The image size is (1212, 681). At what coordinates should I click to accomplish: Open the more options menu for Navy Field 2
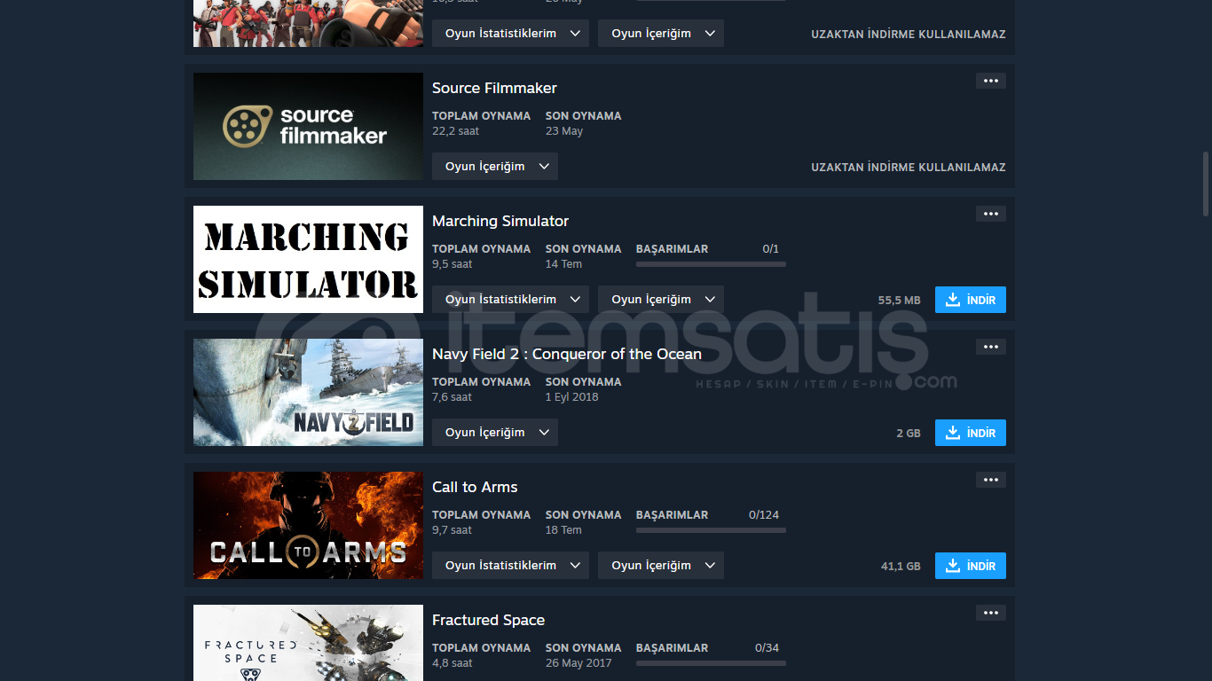click(991, 347)
